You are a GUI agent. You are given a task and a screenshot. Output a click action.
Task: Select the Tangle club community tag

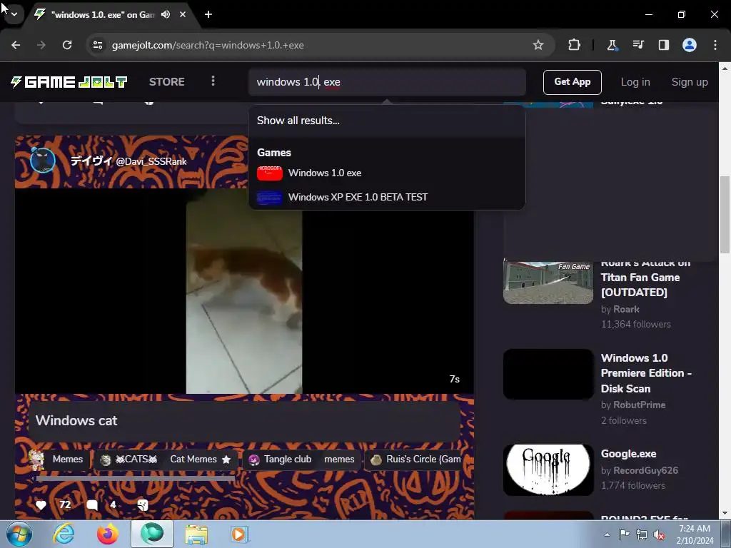pyautogui.click(x=281, y=460)
